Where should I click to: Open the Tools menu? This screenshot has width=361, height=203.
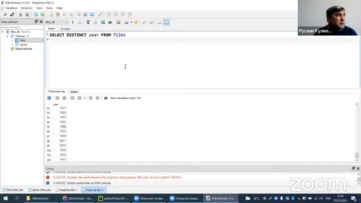point(49,8)
